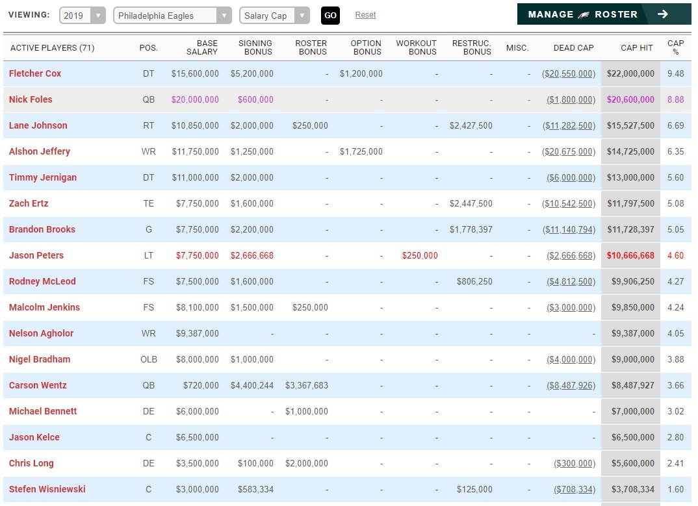Sort by Active Players column header
Screen dimensions: 698x506
point(53,47)
